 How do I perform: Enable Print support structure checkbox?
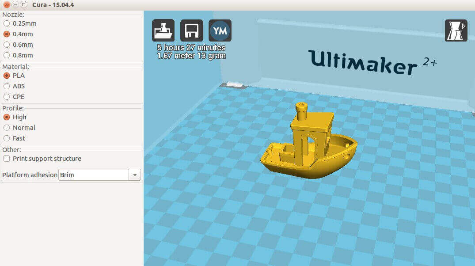7,159
